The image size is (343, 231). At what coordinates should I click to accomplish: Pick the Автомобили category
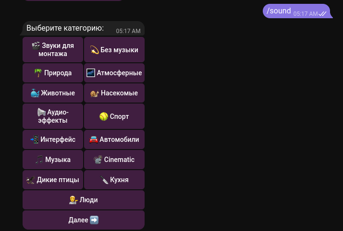click(114, 139)
